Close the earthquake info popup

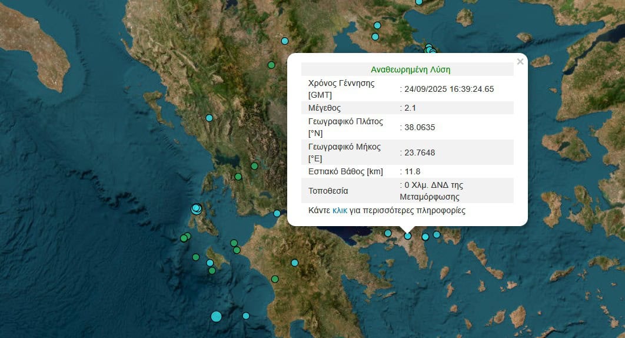(520, 62)
